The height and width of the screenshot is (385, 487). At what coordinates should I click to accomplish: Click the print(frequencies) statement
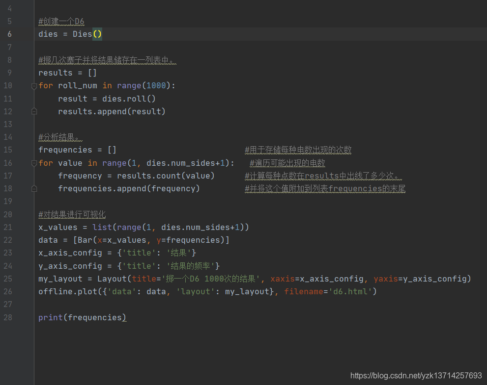tap(81, 317)
